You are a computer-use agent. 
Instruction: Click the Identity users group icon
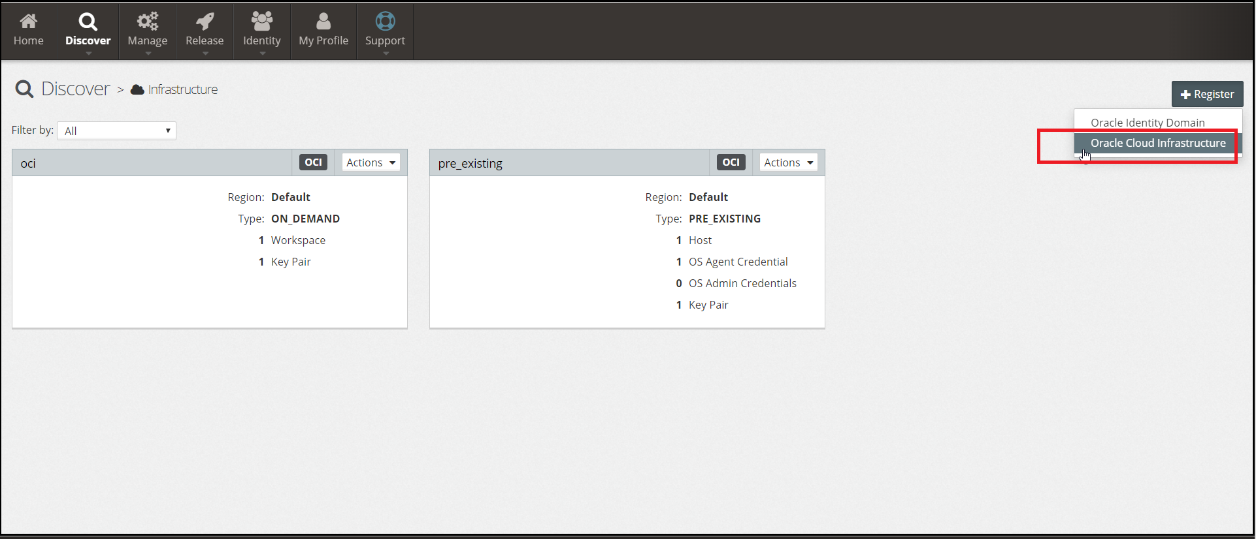(x=261, y=22)
